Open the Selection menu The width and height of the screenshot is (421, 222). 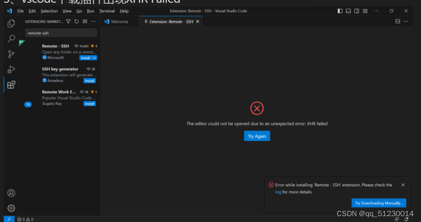(x=49, y=11)
